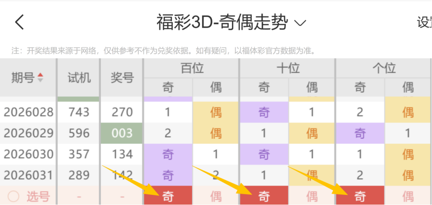The image size is (432, 205).
Task: Click 十位 奇 cell in row 2026030
Action: [264, 154]
